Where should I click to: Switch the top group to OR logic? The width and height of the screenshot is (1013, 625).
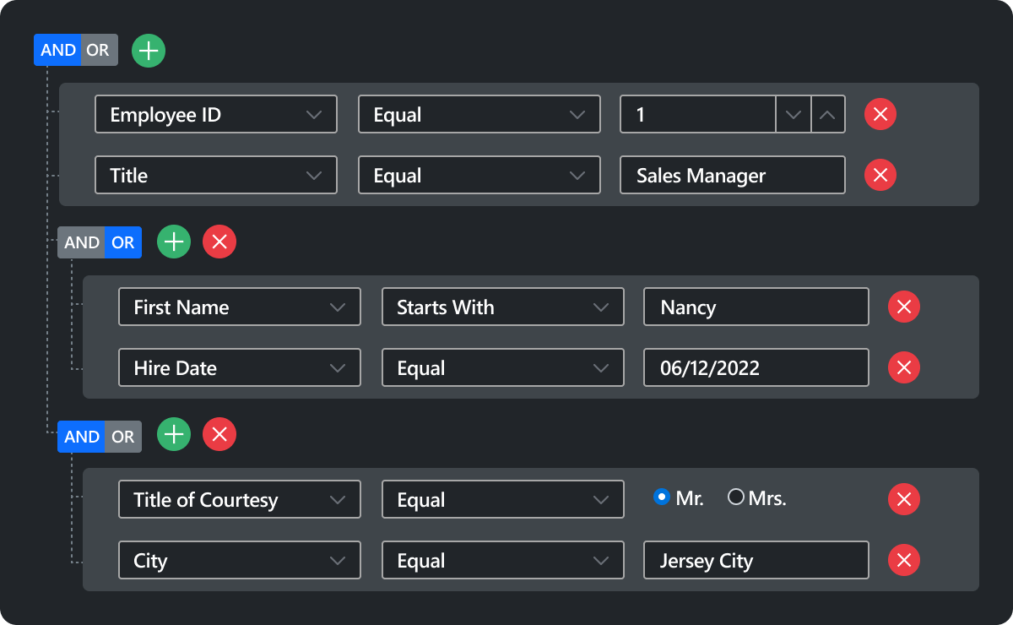click(x=97, y=50)
